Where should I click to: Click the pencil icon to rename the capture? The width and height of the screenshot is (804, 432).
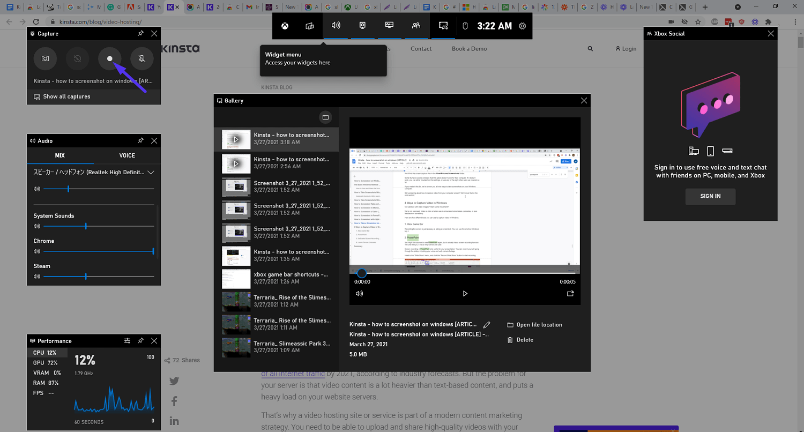point(487,325)
